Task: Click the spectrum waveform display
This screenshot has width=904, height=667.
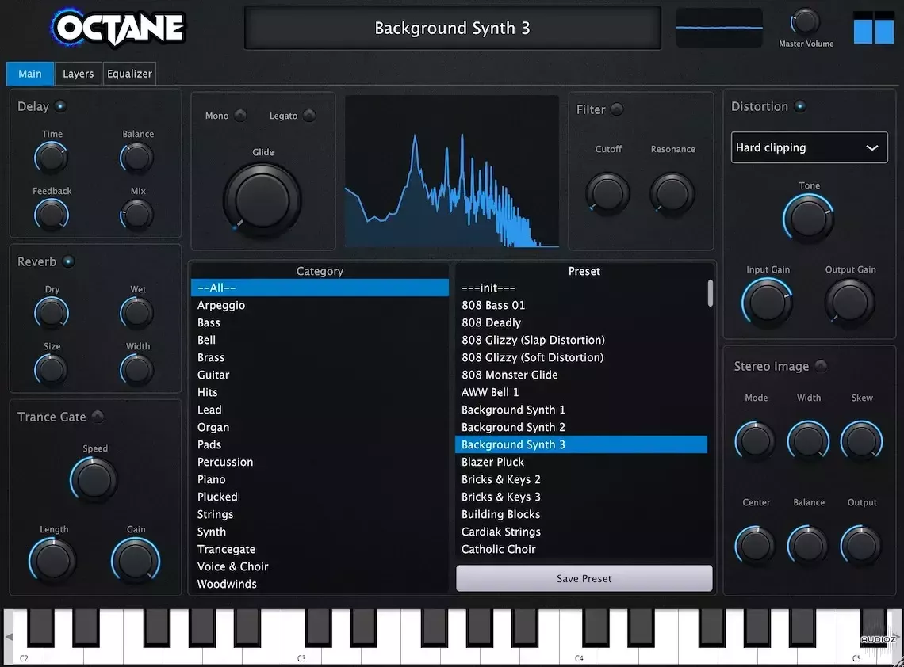Action: (452, 170)
